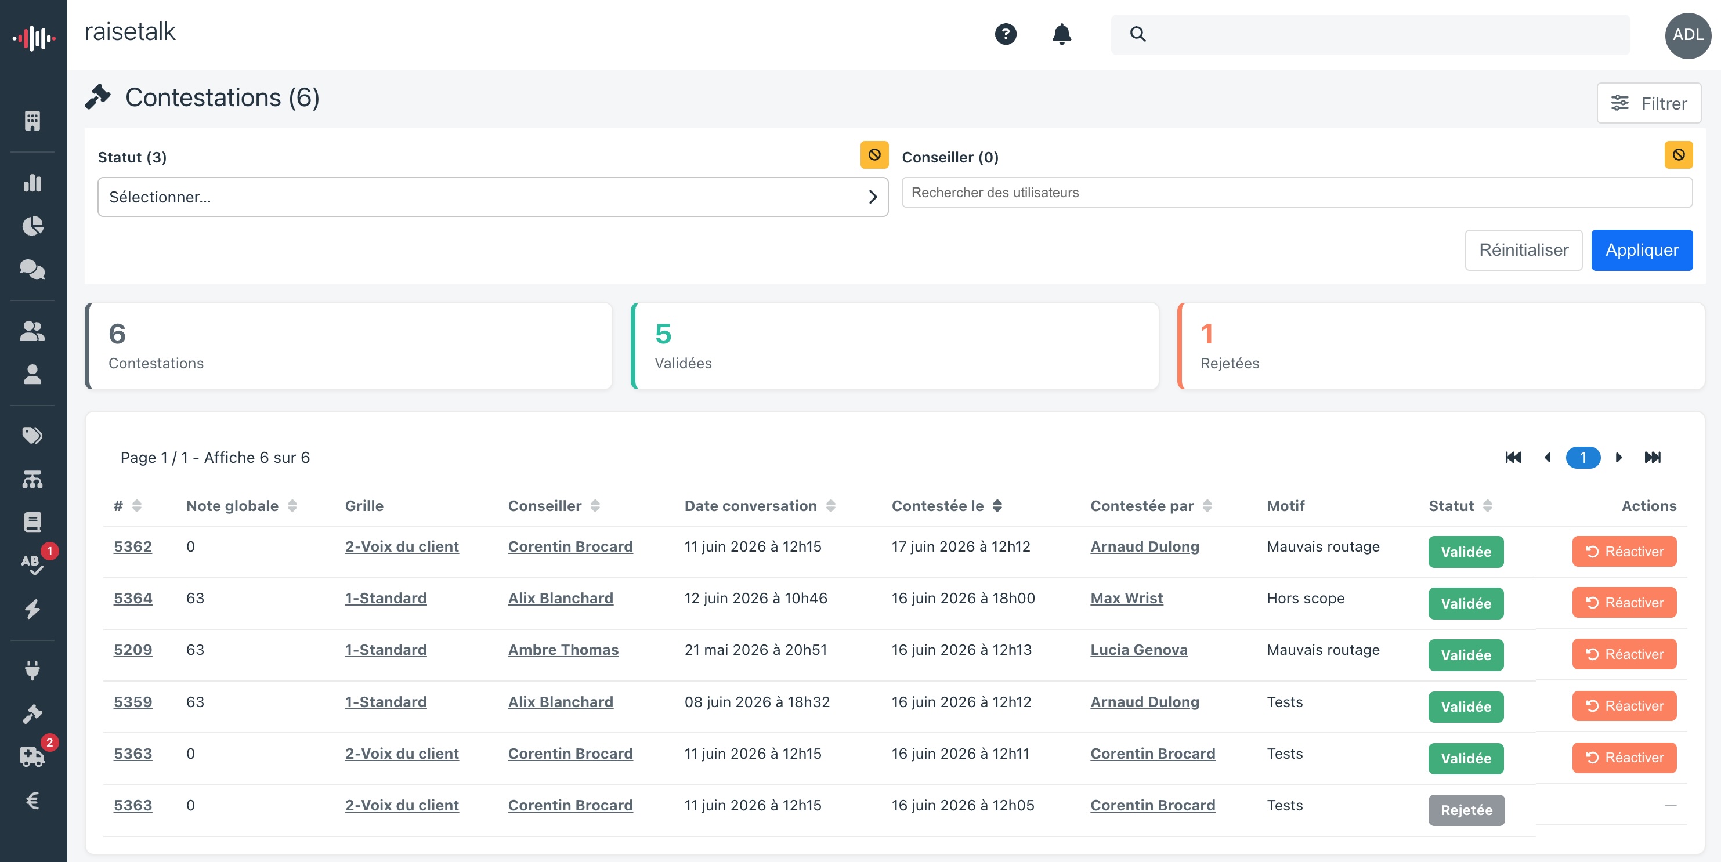Sort by Contestée le column
The height and width of the screenshot is (862, 1721).
point(997,505)
